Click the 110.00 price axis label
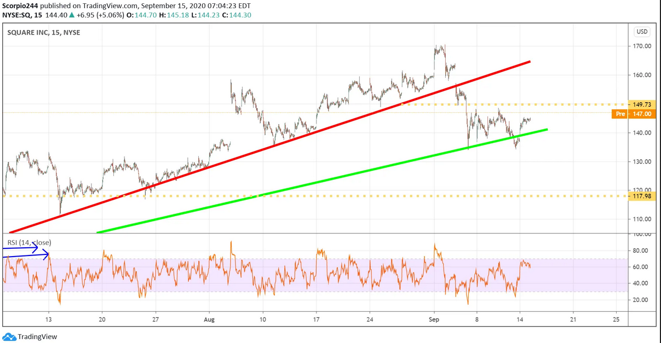This screenshot has width=661, height=343. (642, 219)
